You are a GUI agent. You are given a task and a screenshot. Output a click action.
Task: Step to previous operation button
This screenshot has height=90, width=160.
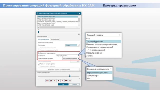[x=51, y=81]
